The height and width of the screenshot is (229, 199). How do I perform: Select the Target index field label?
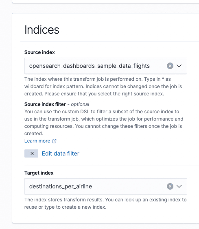coord(39,173)
